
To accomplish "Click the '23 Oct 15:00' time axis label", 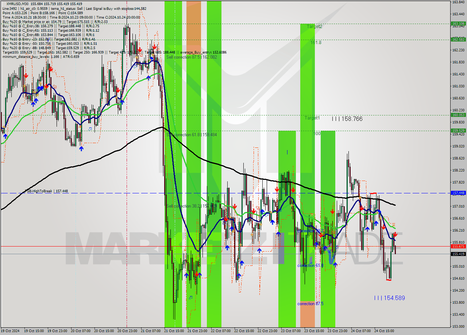I will point(314,331).
